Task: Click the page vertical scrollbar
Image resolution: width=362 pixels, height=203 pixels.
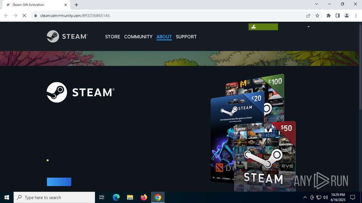Action: (360, 68)
